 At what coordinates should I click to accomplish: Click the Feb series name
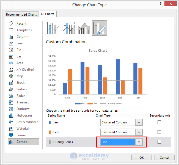click(x=56, y=132)
